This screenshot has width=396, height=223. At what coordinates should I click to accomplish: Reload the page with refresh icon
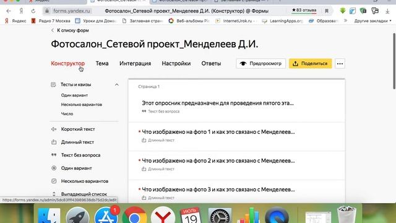(33, 11)
